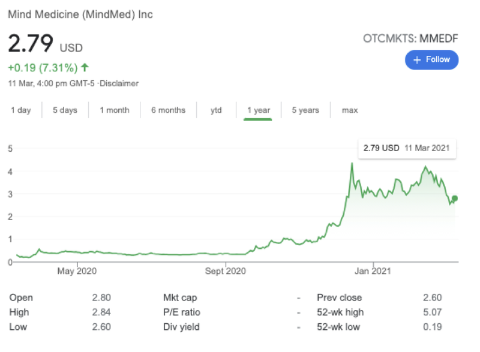Choose the 6 months tab

[x=169, y=110]
